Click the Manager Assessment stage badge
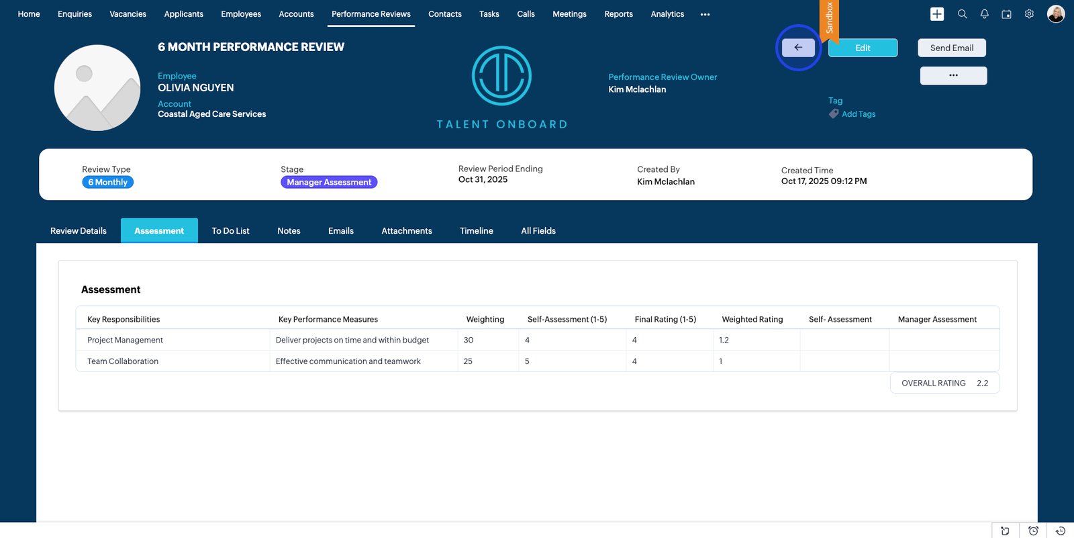This screenshot has height=538, width=1074. [329, 182]
